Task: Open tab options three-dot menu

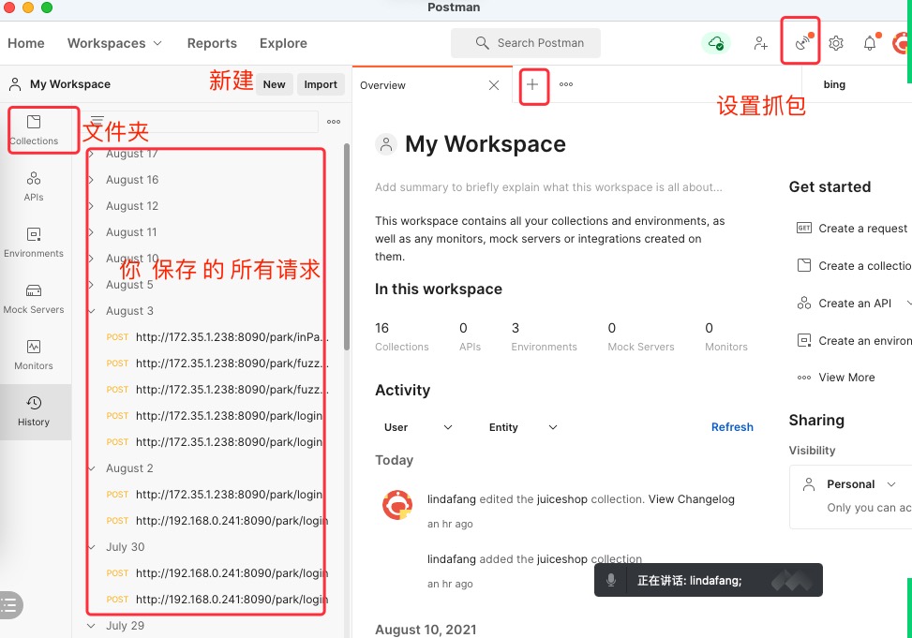Action: click(566, 84)
